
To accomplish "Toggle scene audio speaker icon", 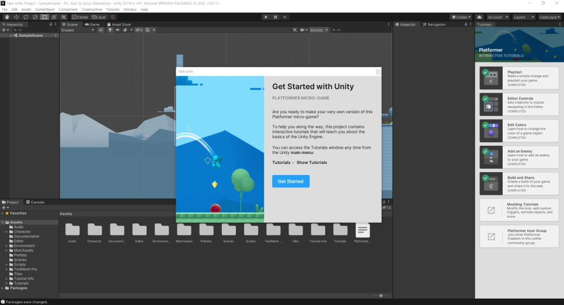I will [117, 30].
